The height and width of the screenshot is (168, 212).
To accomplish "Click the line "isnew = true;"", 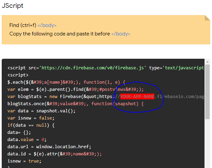I will pyautogui.click(x=24, y=161).
